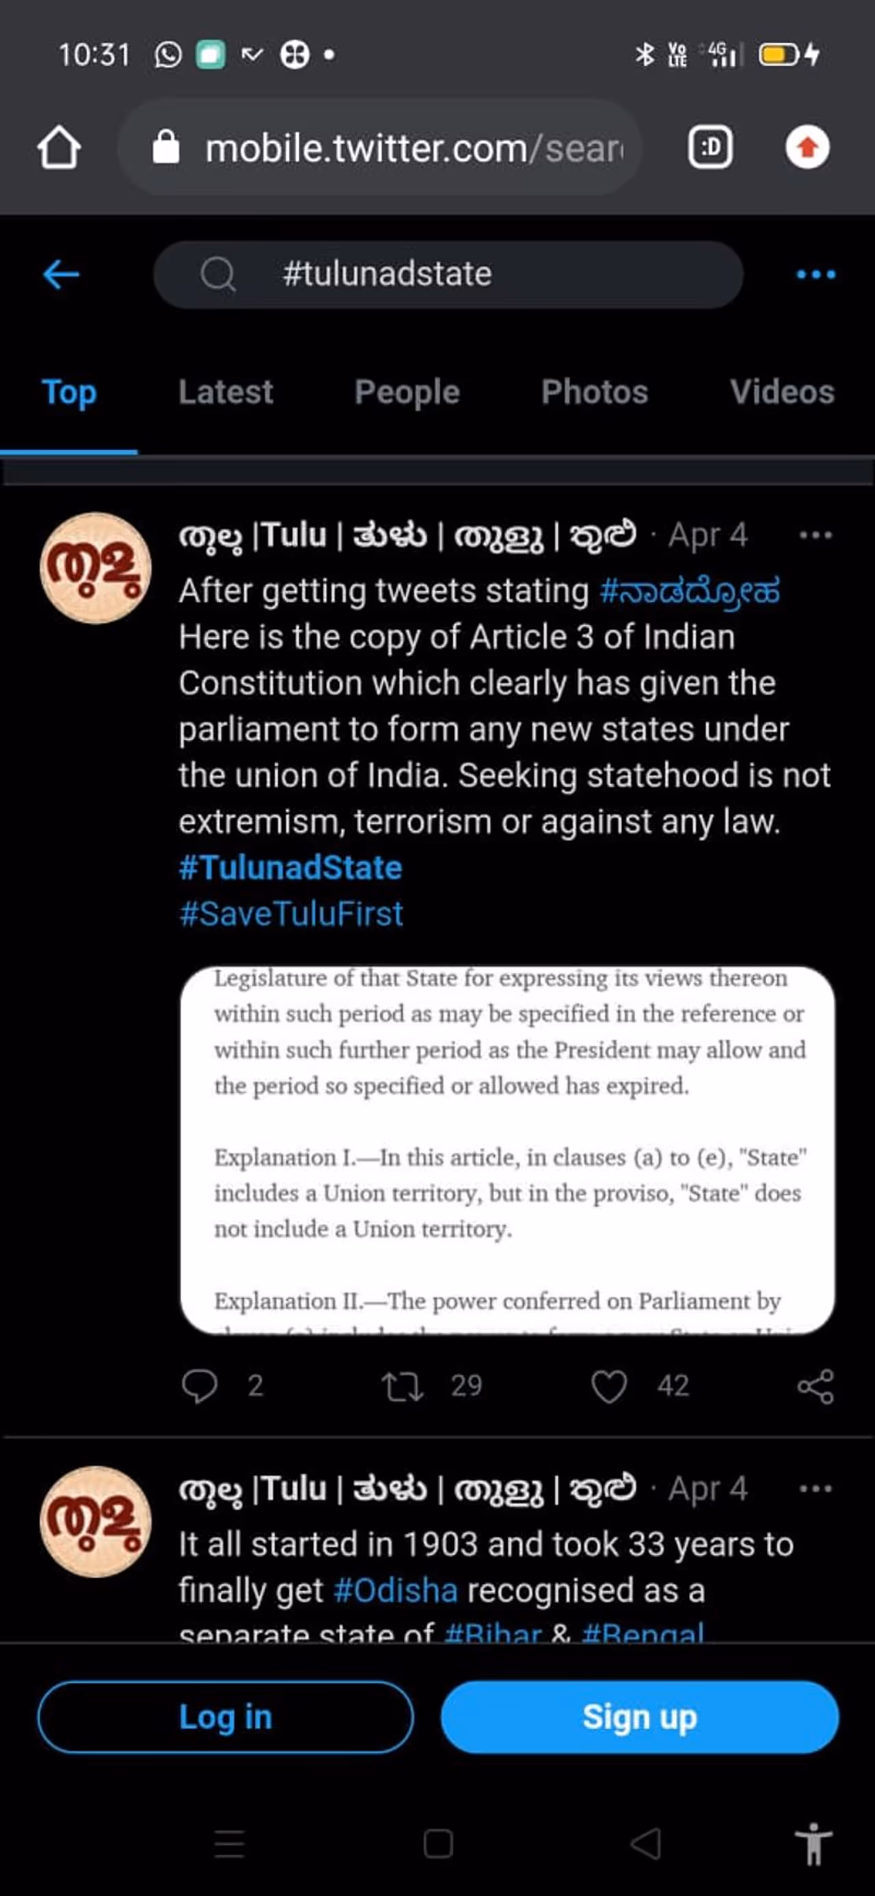875x1896 pixels.
Task: Reply to the Article 3 tweet
Action: pyautogui.click(x=200, y=1386)
